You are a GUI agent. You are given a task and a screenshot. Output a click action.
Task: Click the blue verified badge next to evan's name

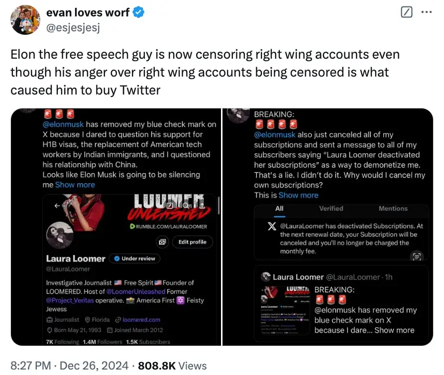(138, 13)
